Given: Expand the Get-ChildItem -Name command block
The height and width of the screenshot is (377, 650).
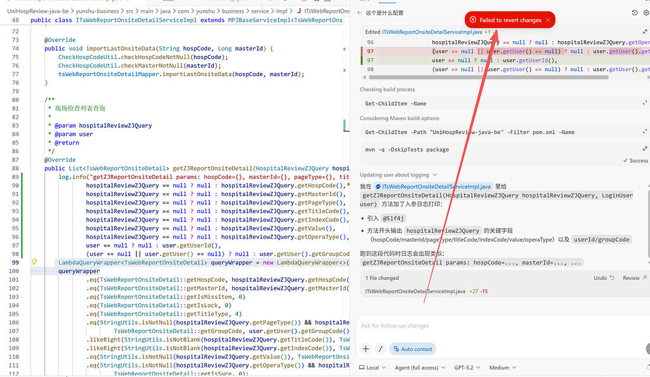Looking at the screenshot, I should (645, 103).
